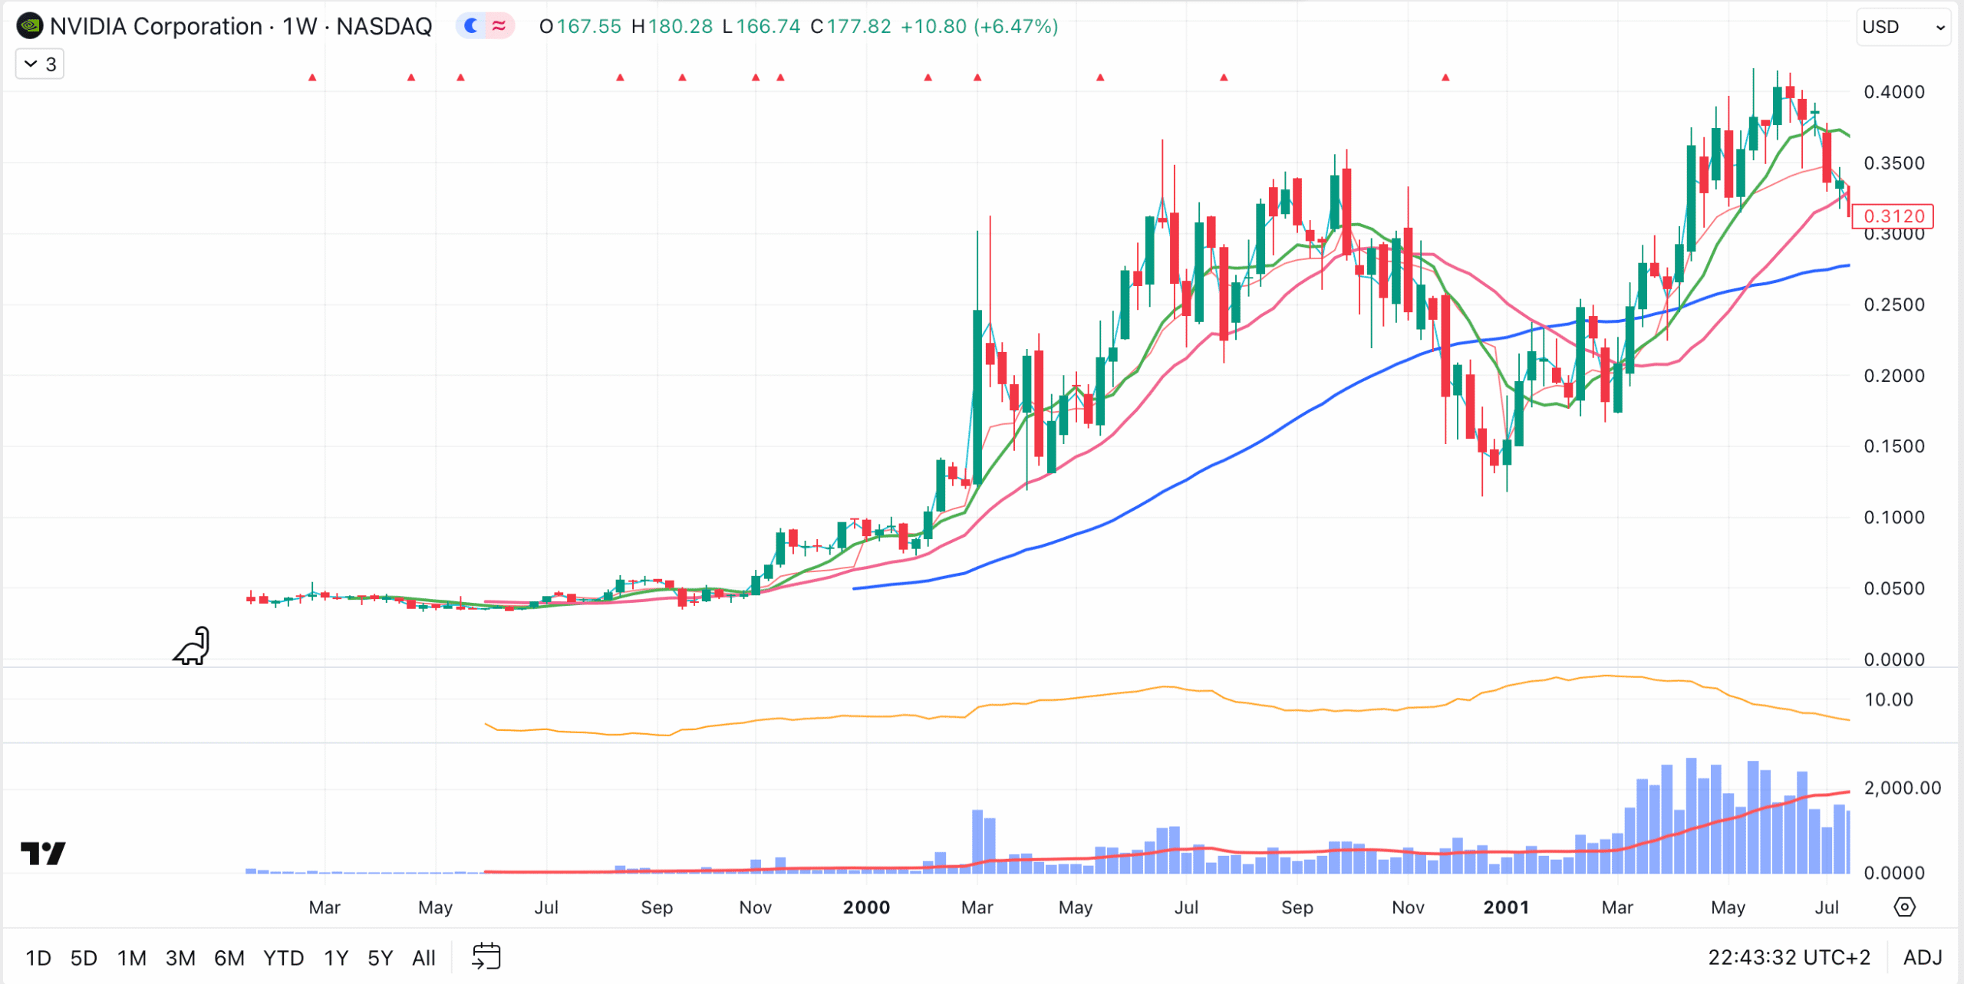Select the 1Y time range
The width and height of the screenshot is (1964, 984).
335,958
